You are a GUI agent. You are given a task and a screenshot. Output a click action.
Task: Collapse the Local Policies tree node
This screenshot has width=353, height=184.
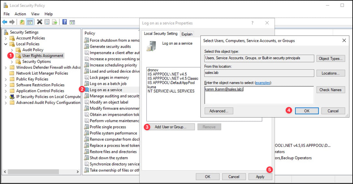pos(6,44)
